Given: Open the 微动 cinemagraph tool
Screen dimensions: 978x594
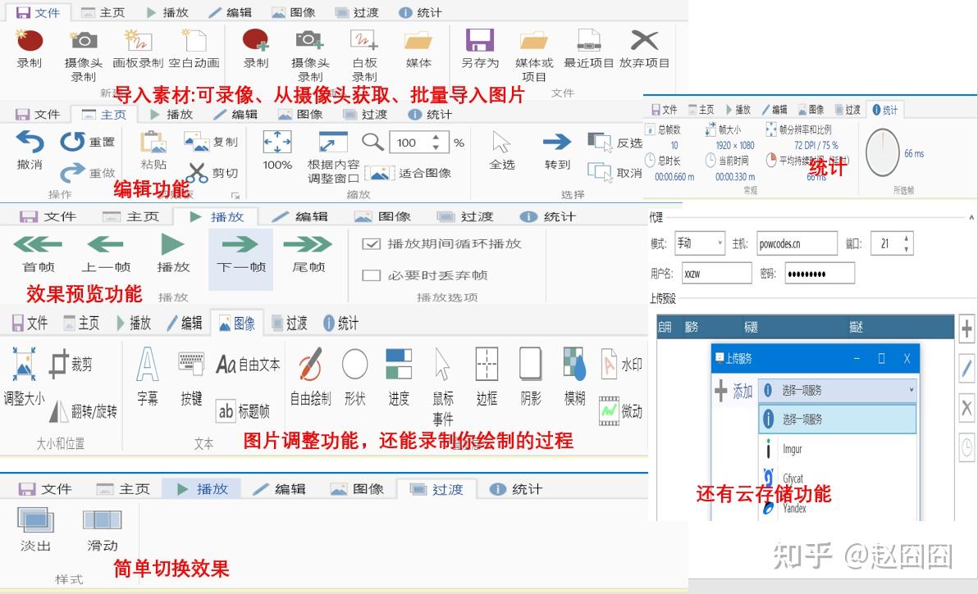Looking at the screenshot, I should pyautogui.click(x=621, y=411).
